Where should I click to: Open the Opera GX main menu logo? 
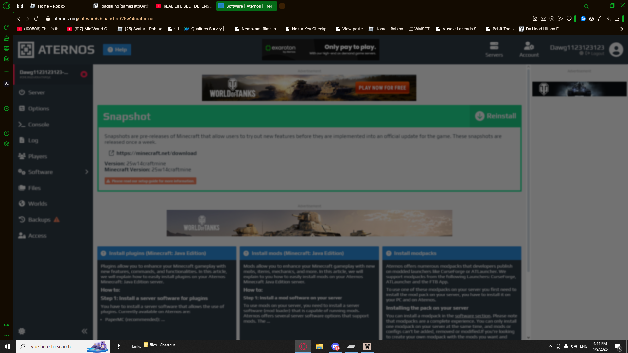click(7, 6)
